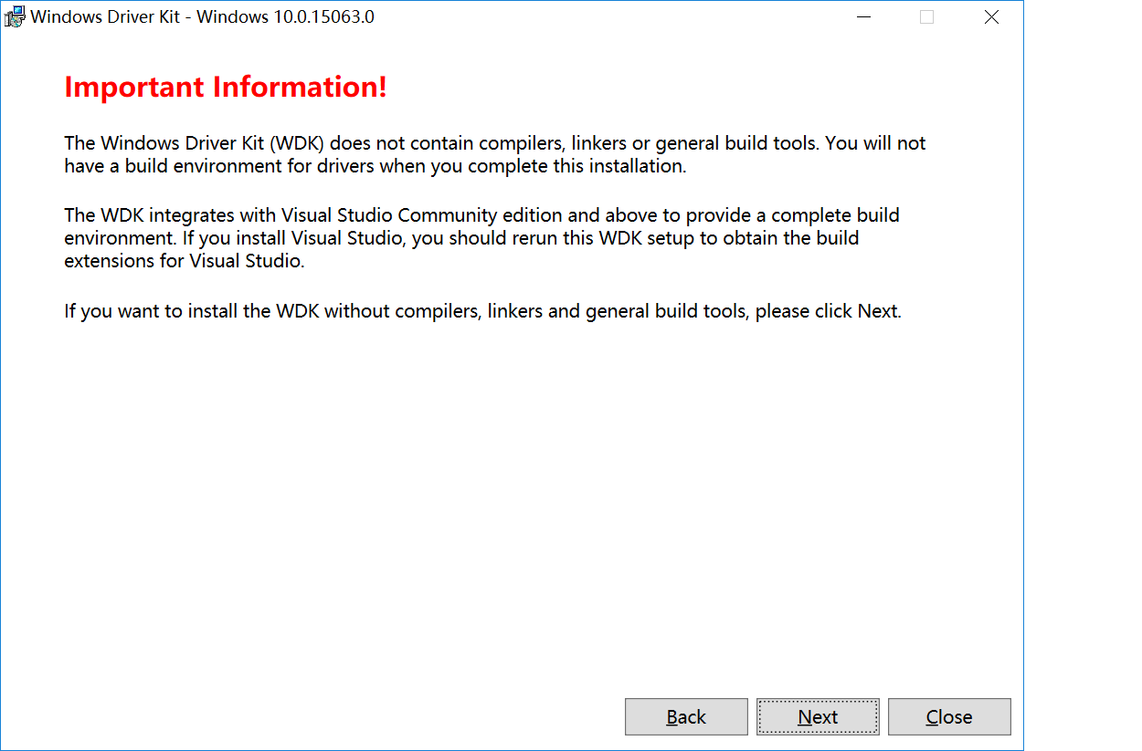Click the Windows Driver Kit installer icon
The image size is (1142, 751).
coord(15,16)
